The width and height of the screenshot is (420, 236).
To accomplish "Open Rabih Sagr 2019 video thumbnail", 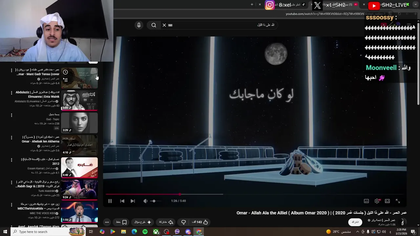I will tap(79, 190).
